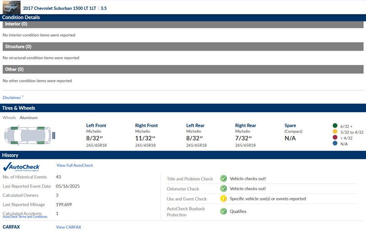The width and height of the screenshot is (366, 231).
Task: Click the red <4/32 legend dot
Action: 335,138
